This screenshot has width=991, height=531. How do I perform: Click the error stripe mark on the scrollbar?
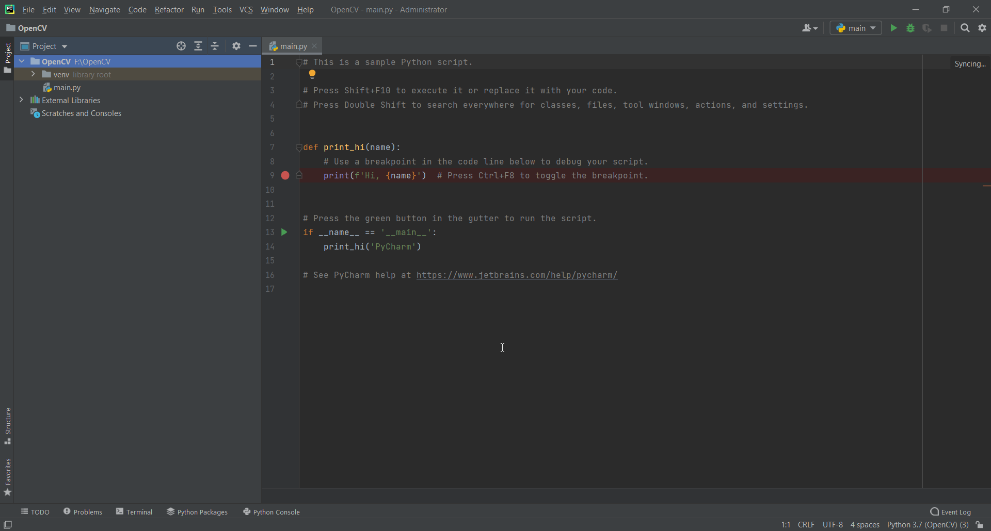pyautogui.click(x=986, y=186)
